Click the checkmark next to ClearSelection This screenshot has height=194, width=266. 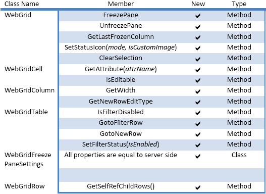pos(198,59)
